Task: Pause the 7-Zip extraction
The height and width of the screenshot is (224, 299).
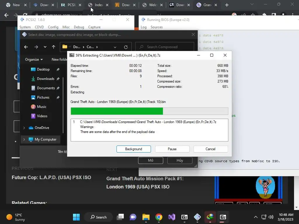Action: 172,149
